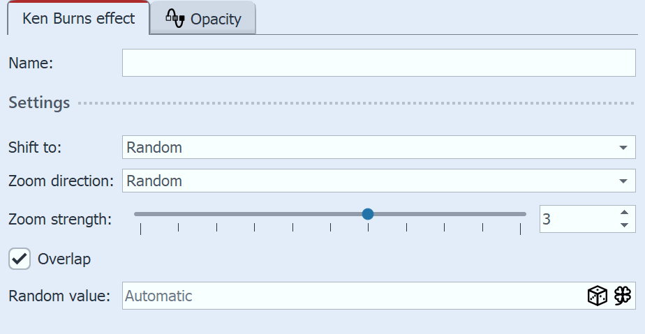645x334 pixels.
Task: Click into the Name text field
Action: [x=378, y=62]
